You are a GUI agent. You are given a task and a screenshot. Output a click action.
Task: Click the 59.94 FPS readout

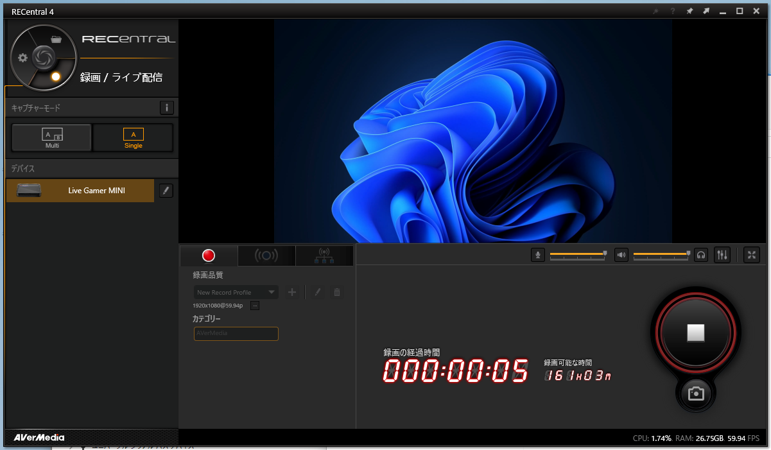(x=743, y=438)
